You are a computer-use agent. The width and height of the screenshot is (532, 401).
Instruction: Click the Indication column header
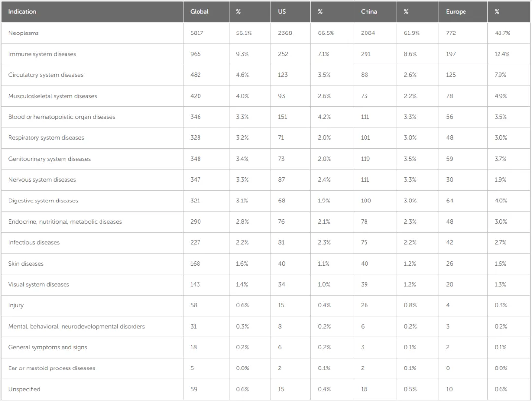[x=22, y=11]
